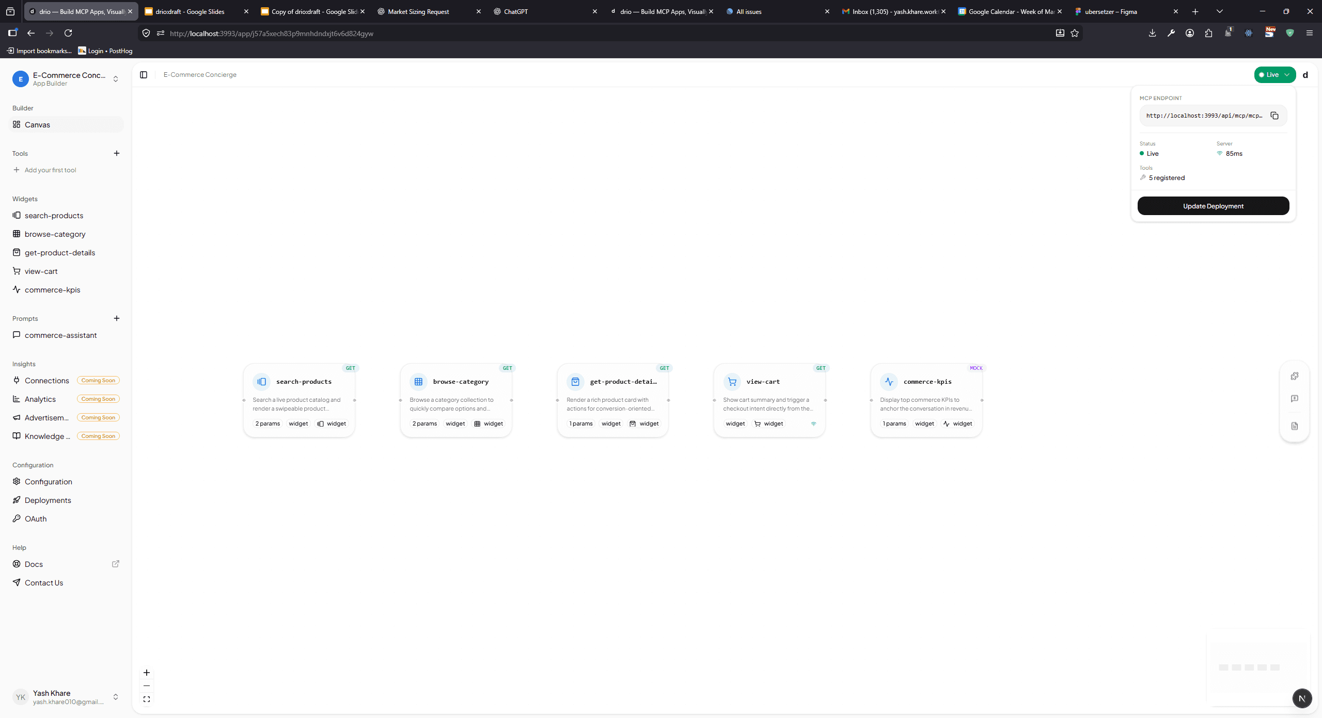
Task: Open the commerce-kpis widget
Action: [52, 289]
